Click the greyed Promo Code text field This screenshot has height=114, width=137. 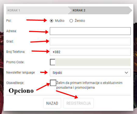point(93,62)
